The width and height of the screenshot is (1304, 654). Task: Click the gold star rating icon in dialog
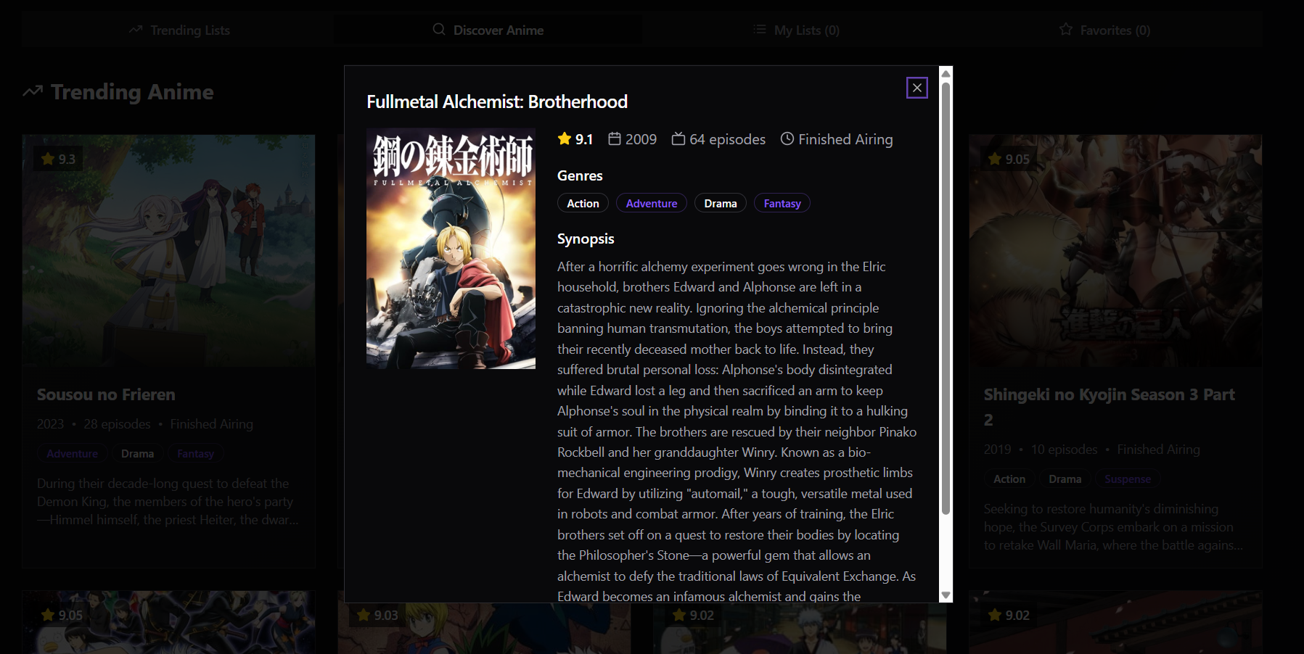coord(565,138)
